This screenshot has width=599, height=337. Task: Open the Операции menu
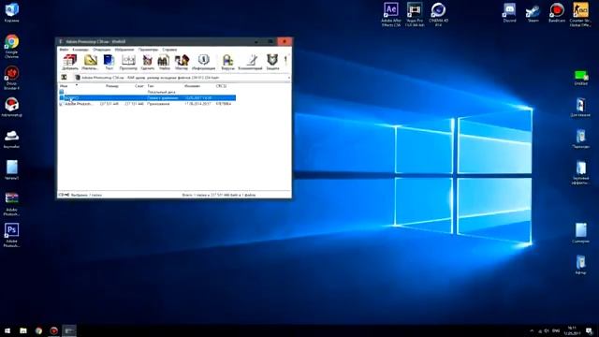[102, 50]
